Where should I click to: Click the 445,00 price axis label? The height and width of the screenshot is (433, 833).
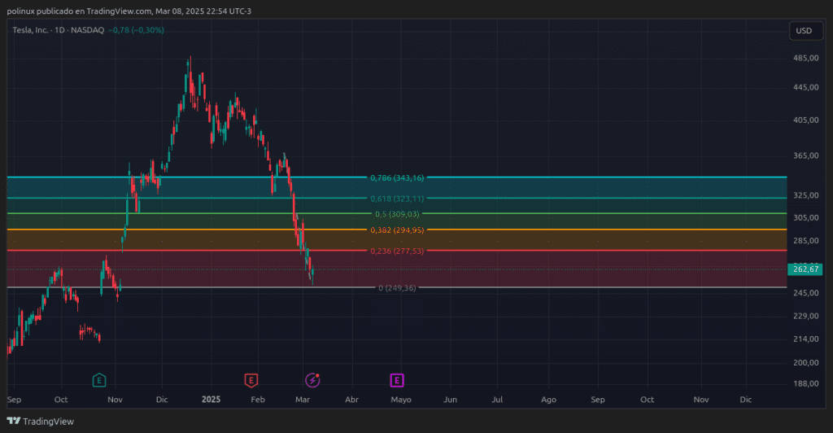(806, 87)
